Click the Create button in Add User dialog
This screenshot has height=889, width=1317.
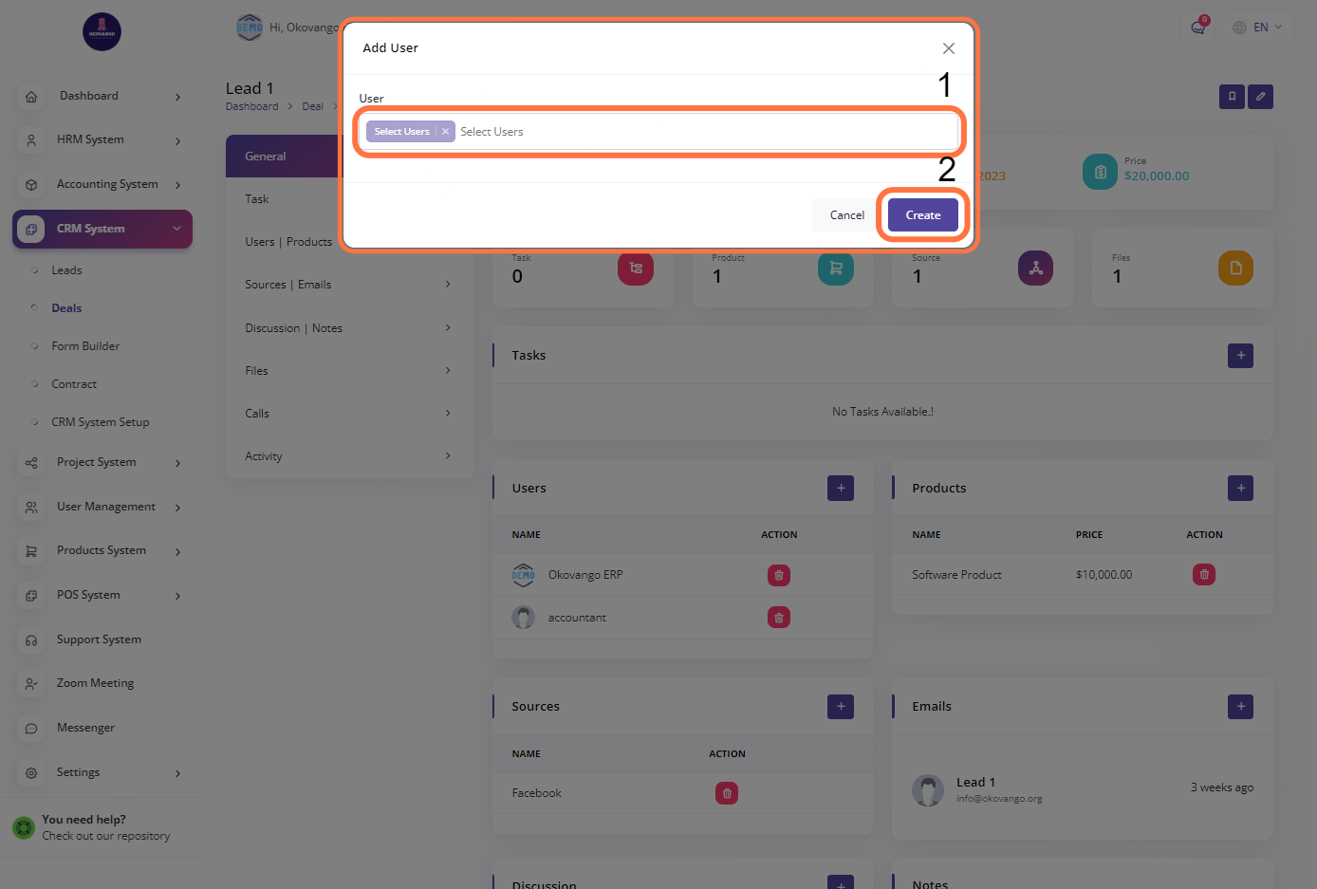point(922,215)
